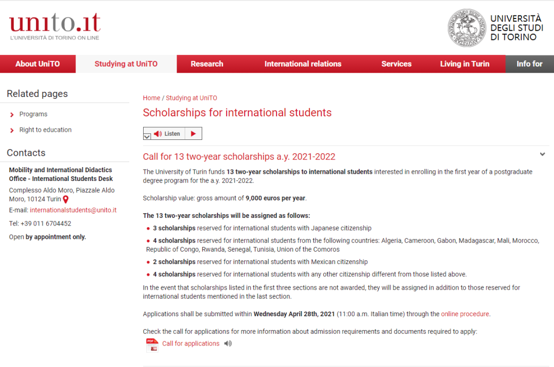Click the Contacts heading

coord(26,153)
